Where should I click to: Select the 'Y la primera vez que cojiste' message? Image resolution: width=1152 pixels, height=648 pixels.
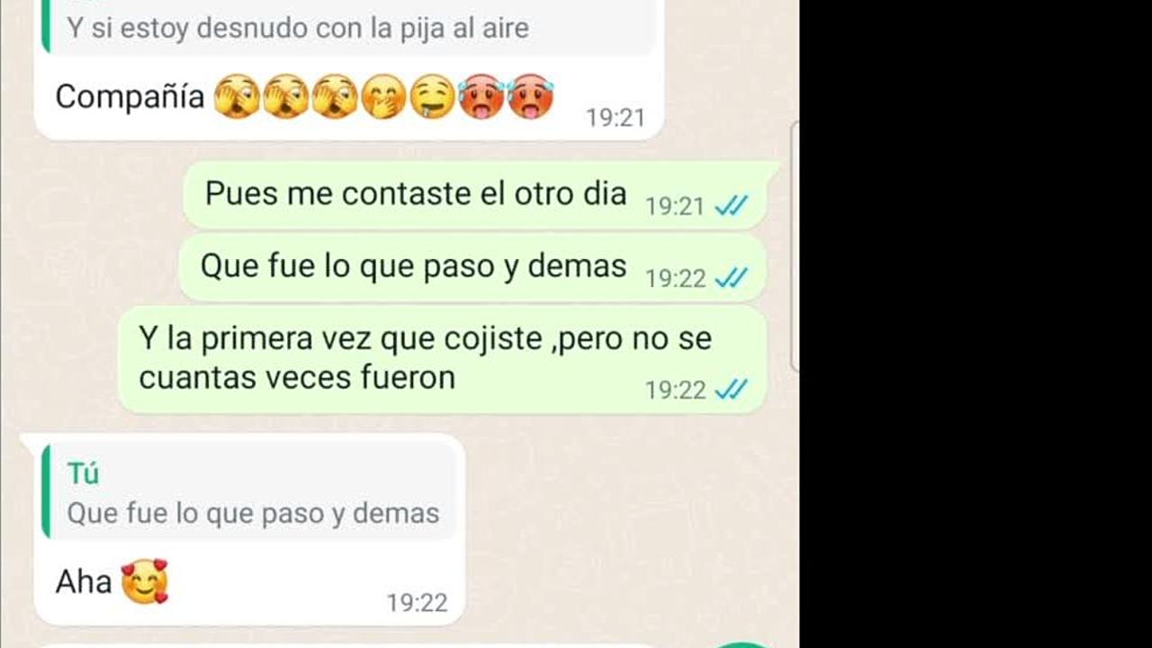tap(442, 358)
